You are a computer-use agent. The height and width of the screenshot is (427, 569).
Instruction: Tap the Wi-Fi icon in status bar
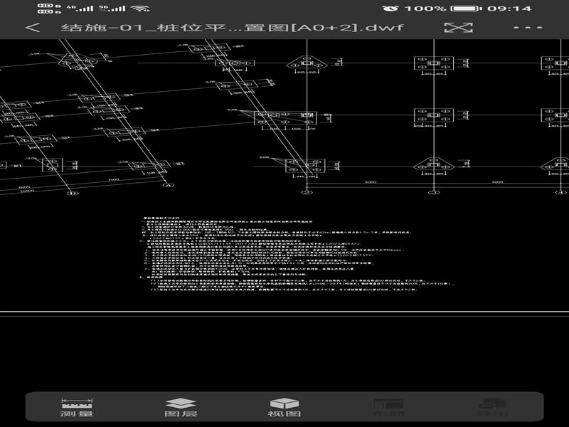[x=140, y=9]
